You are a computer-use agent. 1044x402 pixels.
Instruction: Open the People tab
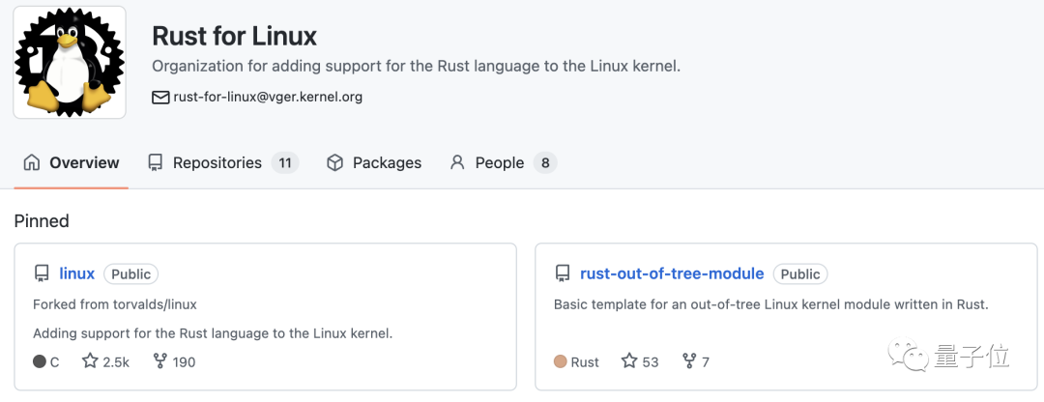(x=500, y=162)
